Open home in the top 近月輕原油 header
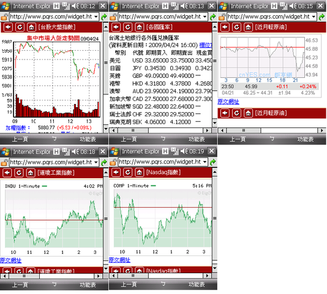The height and width of the screenshot is (294, 327). [x=248, y=27]
